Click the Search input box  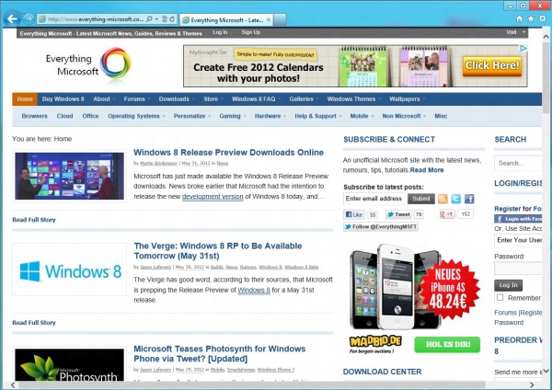[x=518, y=164]
